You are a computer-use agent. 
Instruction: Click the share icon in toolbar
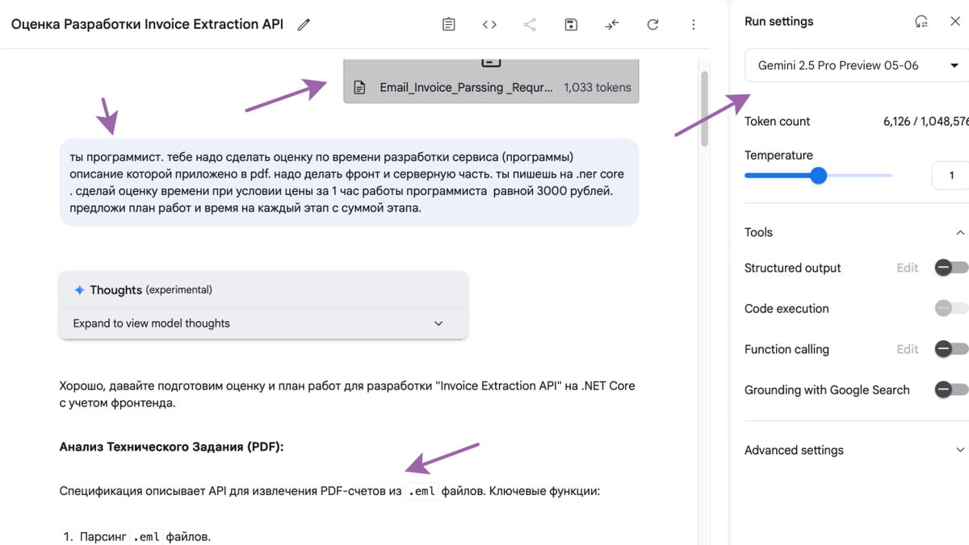[530, 25]
